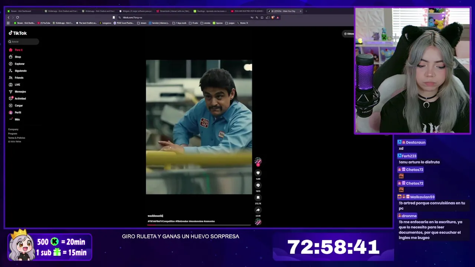The height and width of the screenshot is (267, 475).
Task: Switch to Streamloots browser tab
Action: 173,11
